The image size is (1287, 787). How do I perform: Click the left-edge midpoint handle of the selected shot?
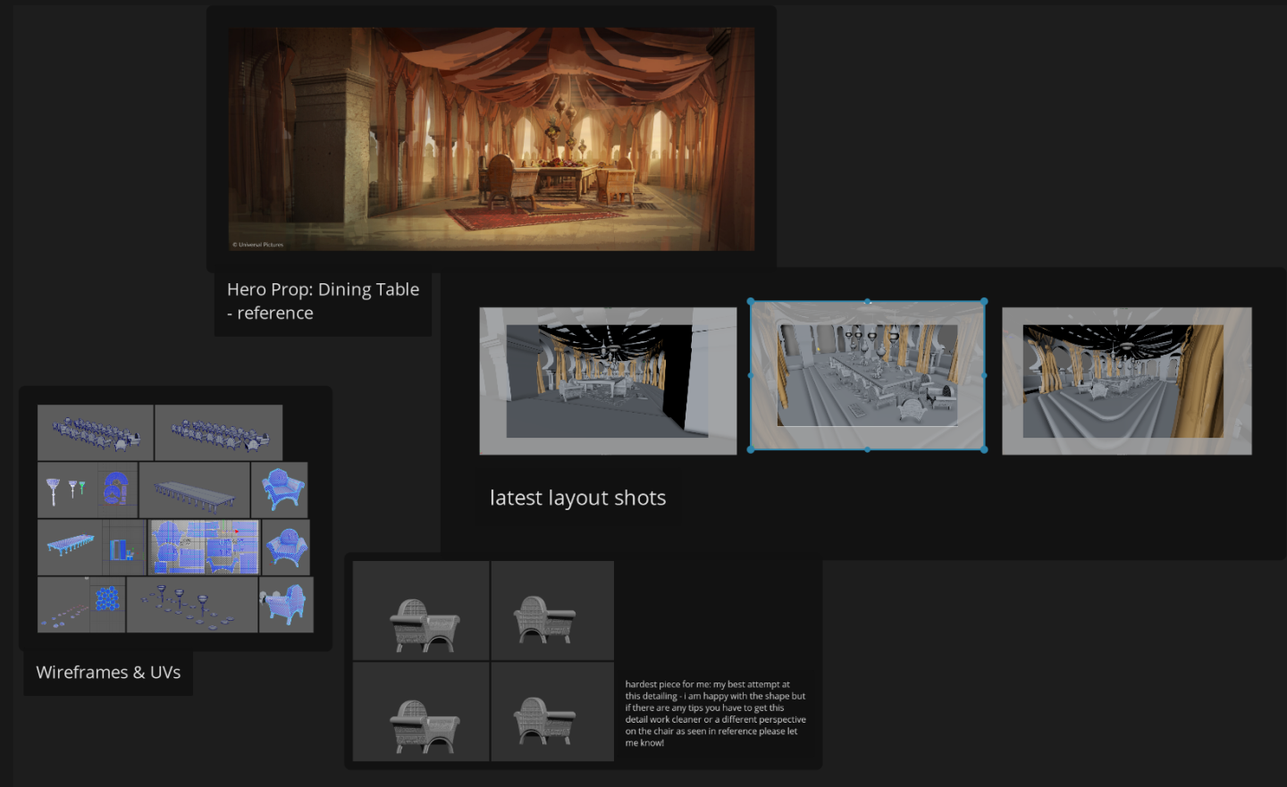(751, 375)
